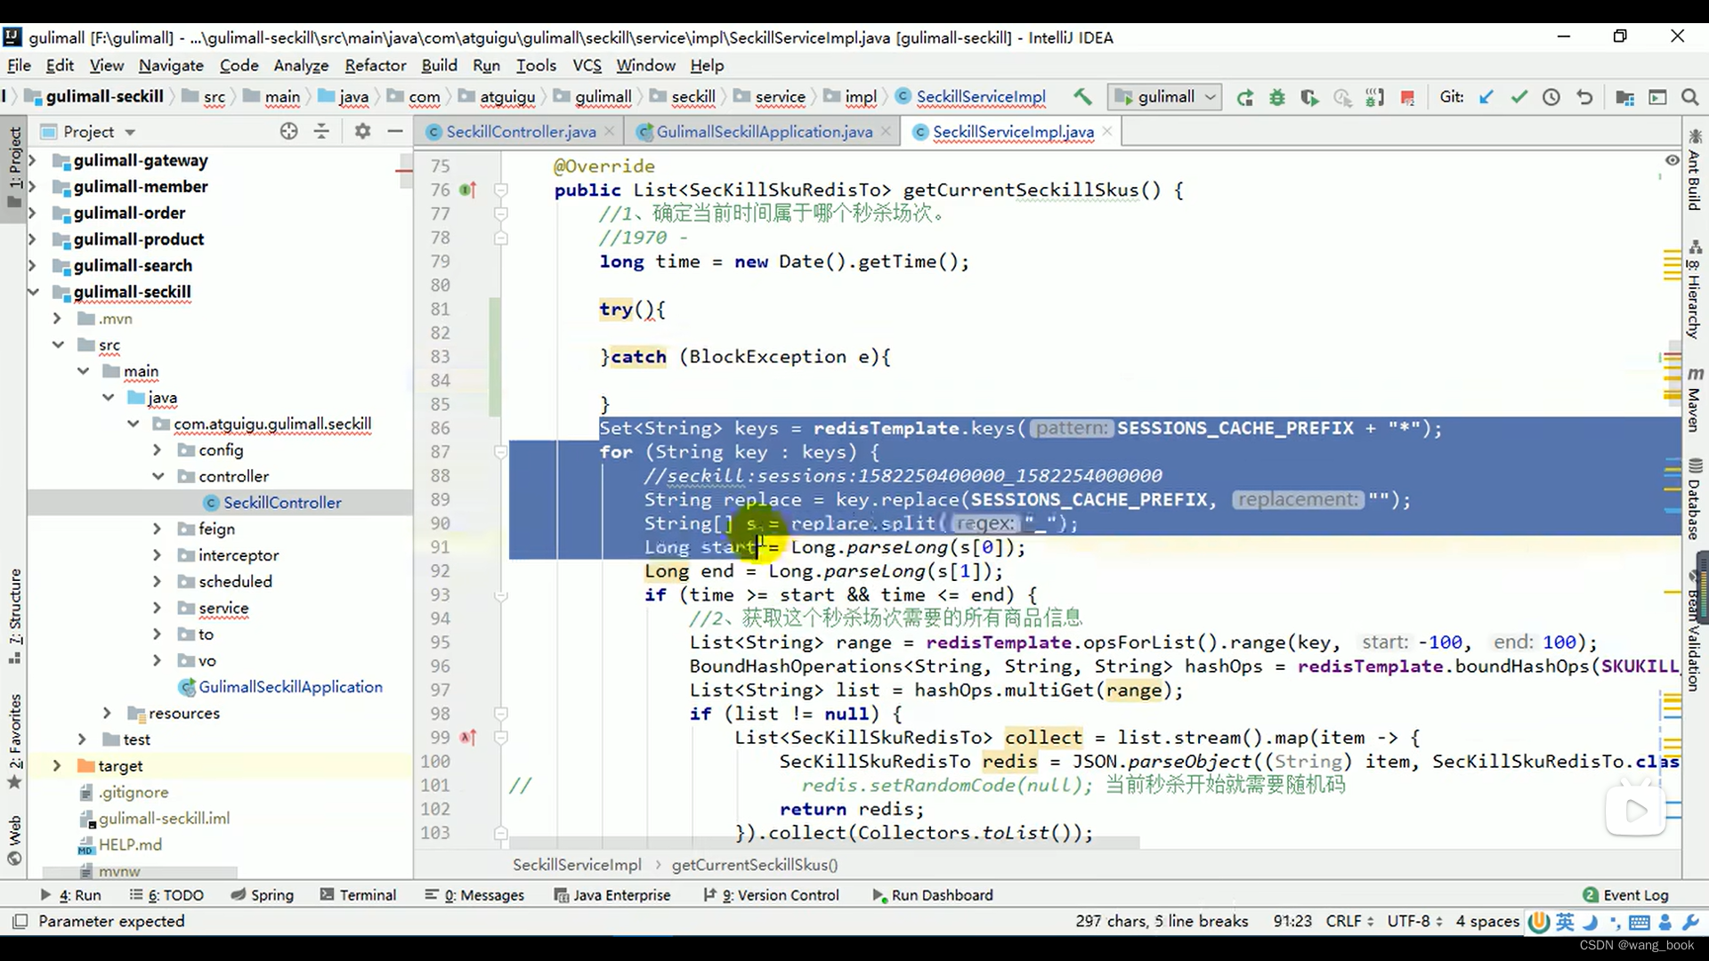Toggle fold marker at line 98 if-block
The width and height of the screenshot is (1709, 961).
501,714
